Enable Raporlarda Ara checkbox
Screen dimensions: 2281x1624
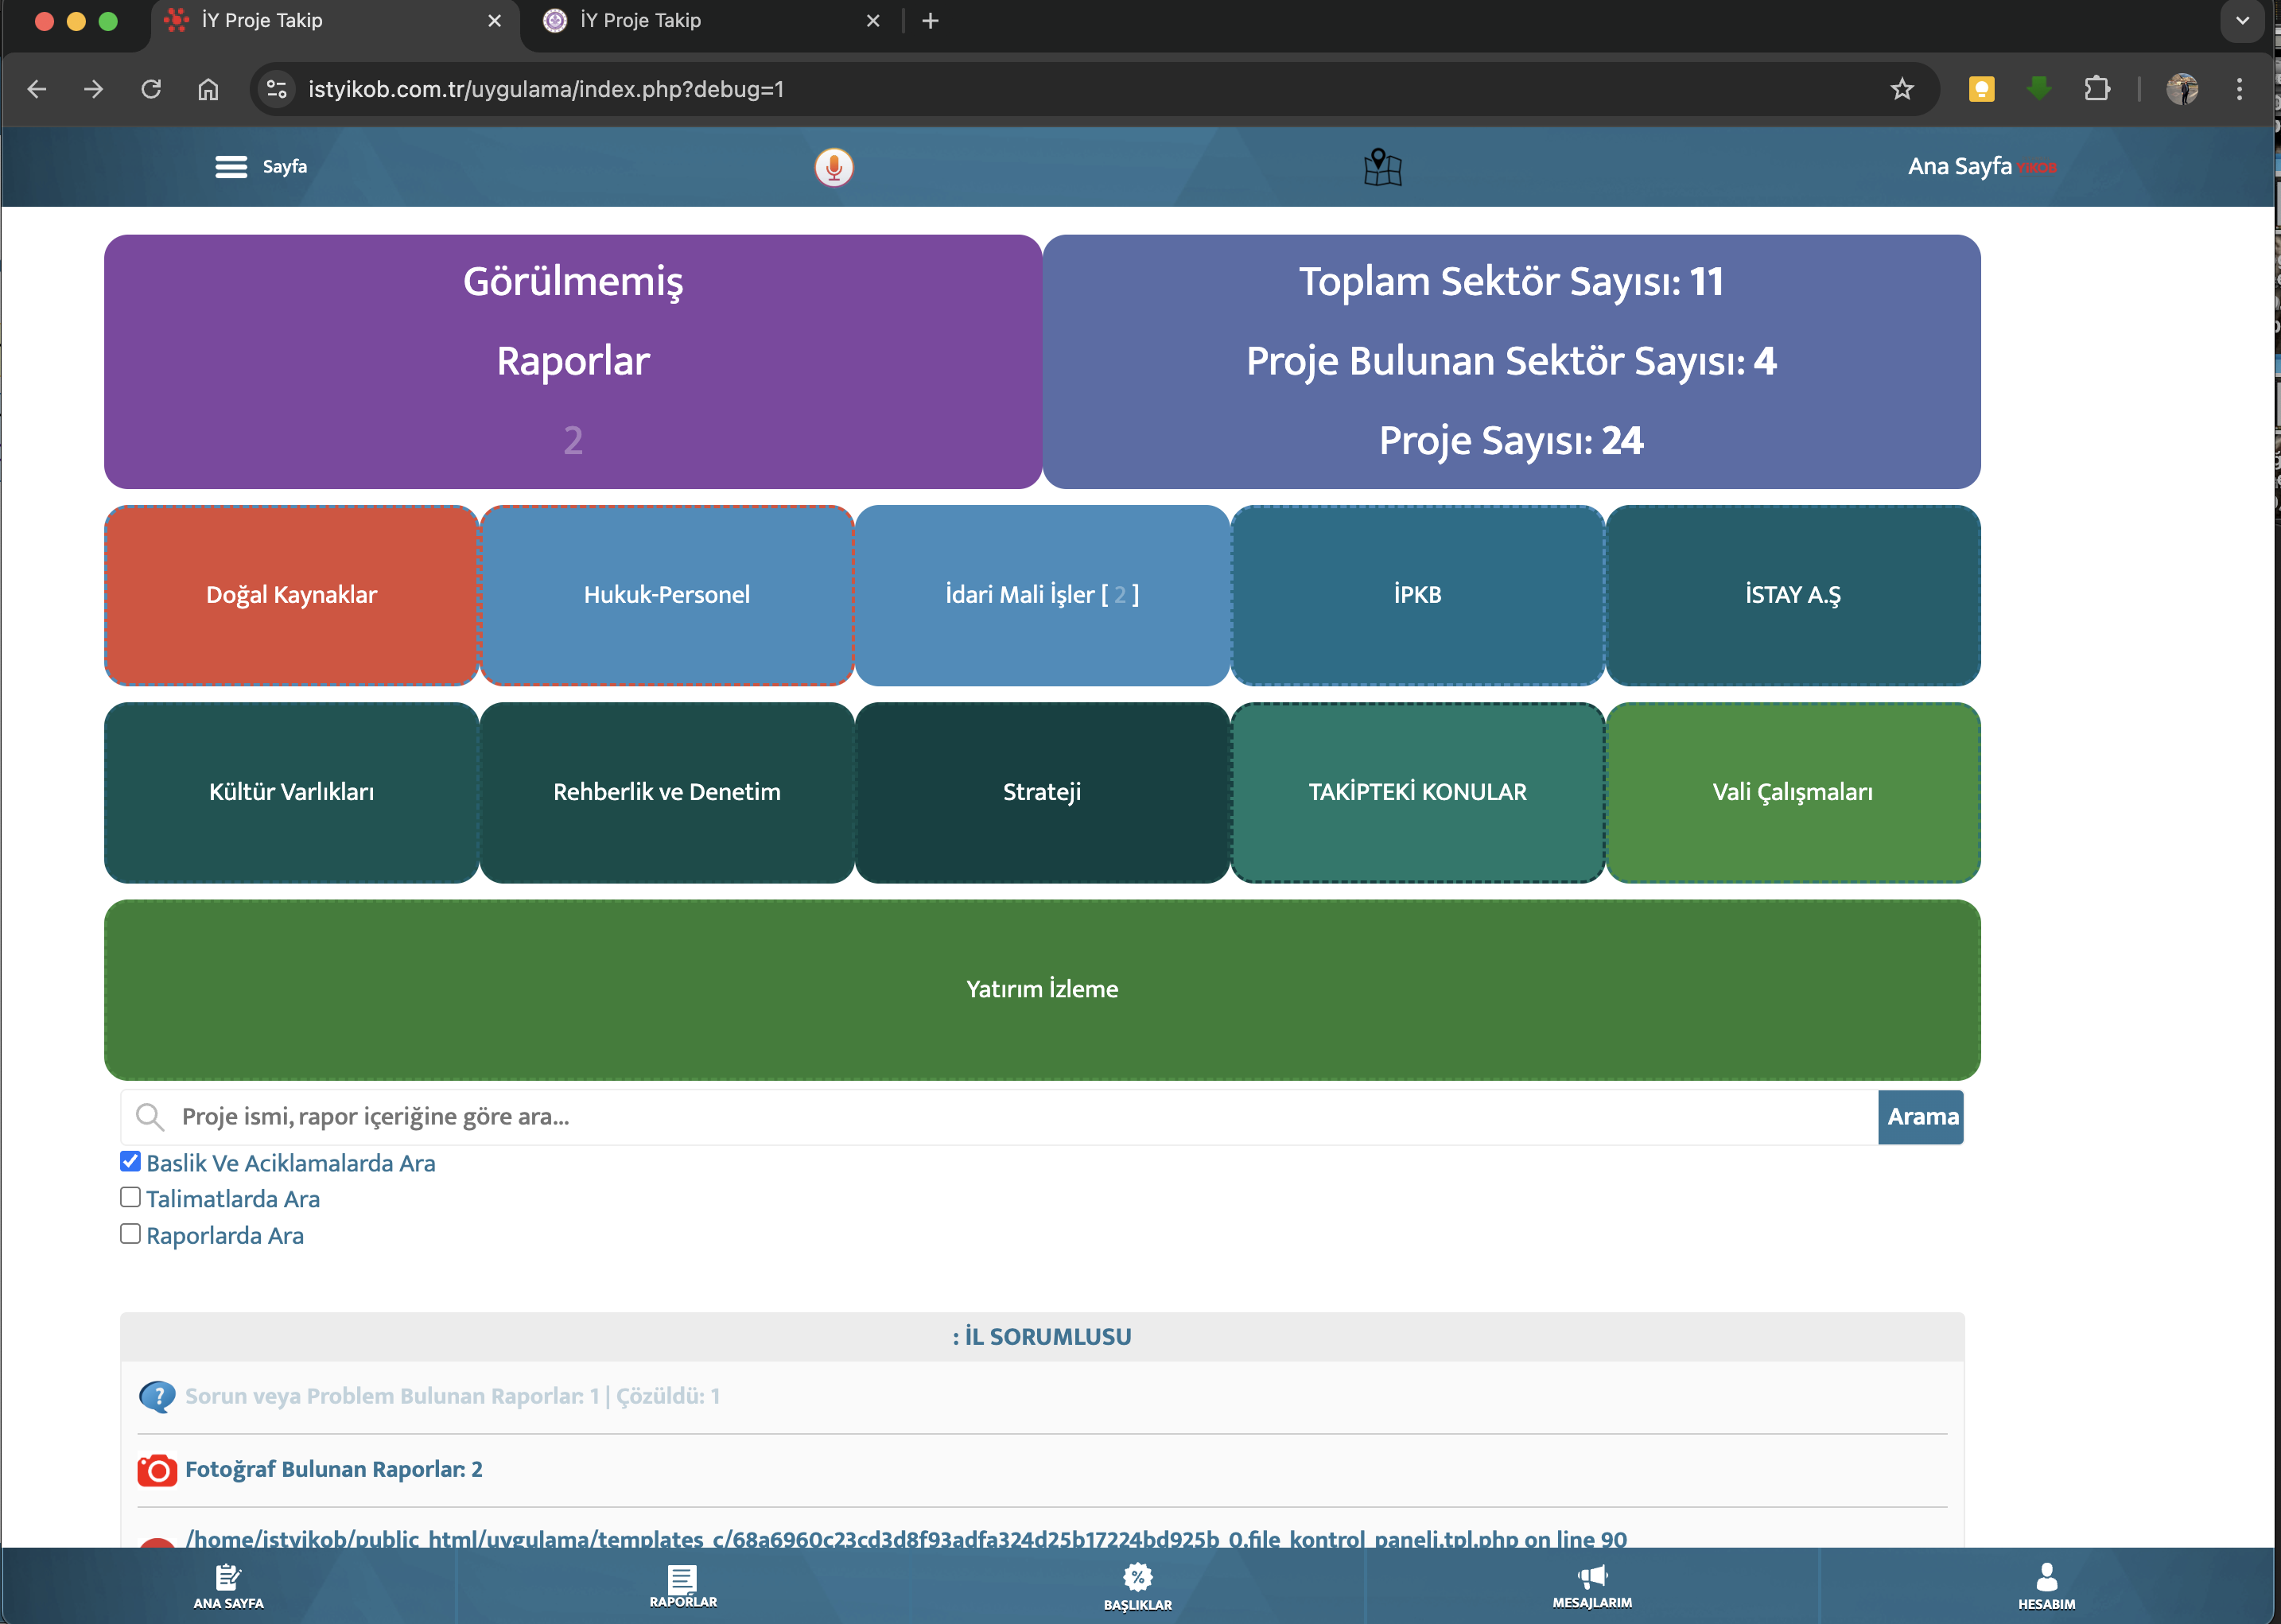click(x=130, y=1234)
